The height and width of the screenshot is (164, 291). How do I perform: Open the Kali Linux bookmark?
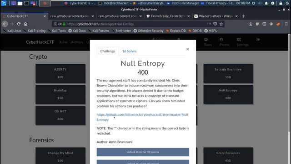point(12,31)
